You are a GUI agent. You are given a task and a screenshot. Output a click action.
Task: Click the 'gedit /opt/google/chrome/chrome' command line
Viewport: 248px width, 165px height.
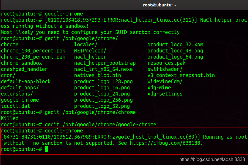pyautogui.click(x=90, y=112)
